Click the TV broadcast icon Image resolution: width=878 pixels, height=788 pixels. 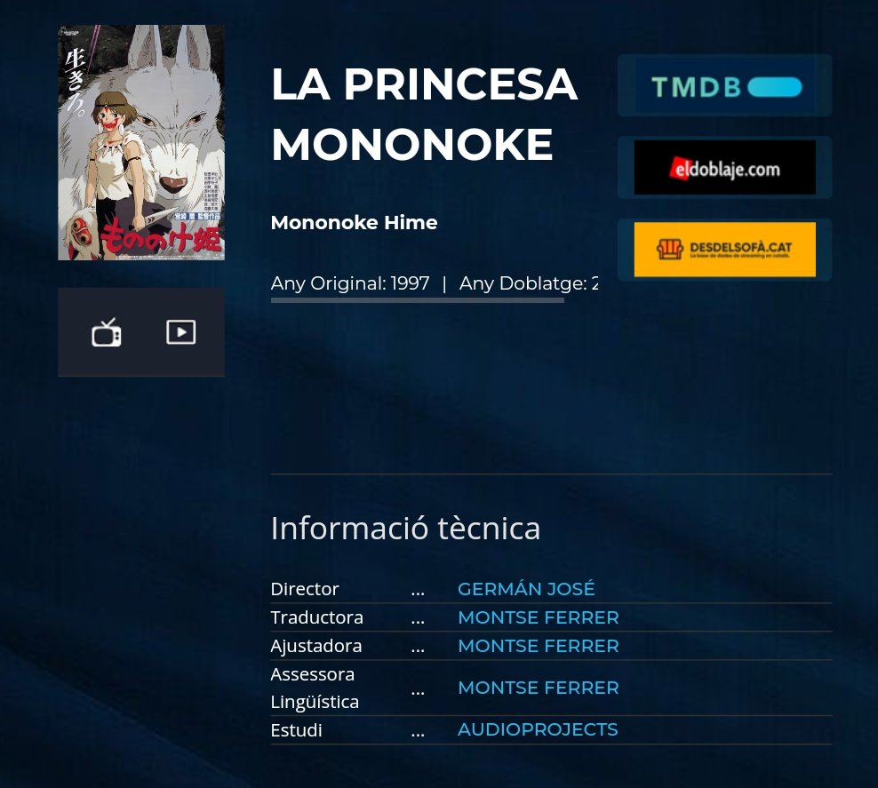tap(107, 332)
